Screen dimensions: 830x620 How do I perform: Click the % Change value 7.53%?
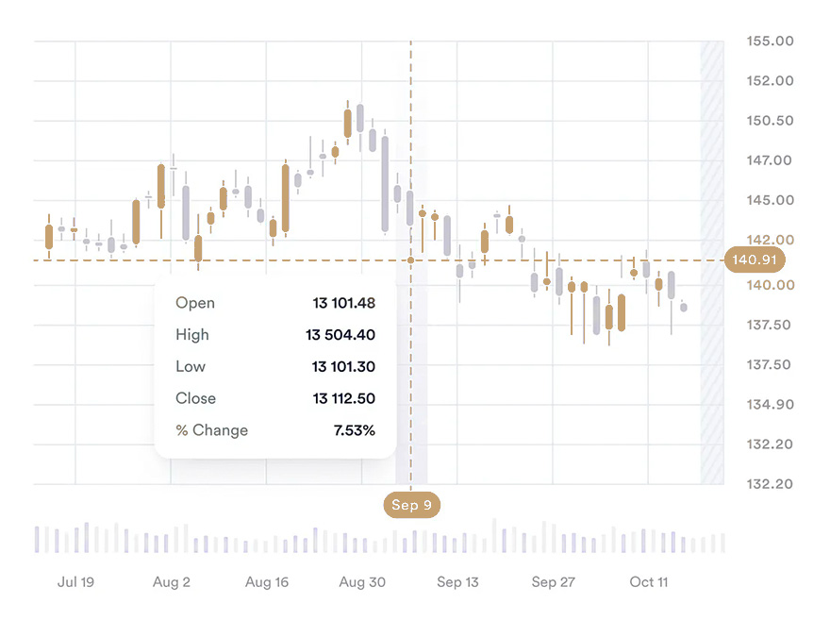click(355, 430)
